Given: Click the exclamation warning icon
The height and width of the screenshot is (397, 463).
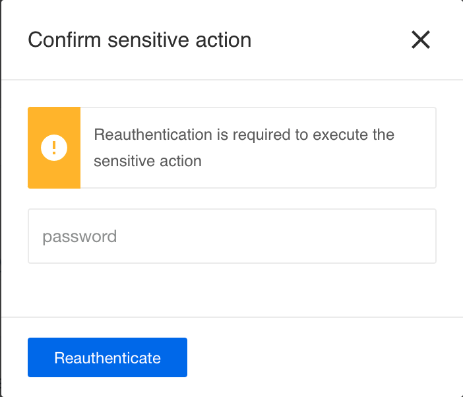Looking at the screenshot, I should [x=54, y=148].
